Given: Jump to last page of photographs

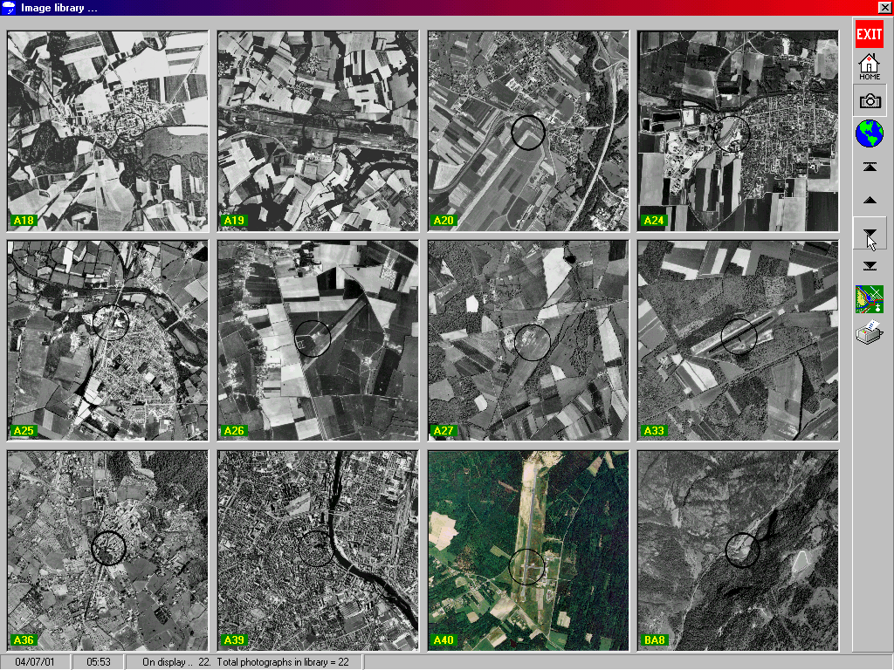Looking at the screenshot, I should pyautogui.click(x=870, y=265).
